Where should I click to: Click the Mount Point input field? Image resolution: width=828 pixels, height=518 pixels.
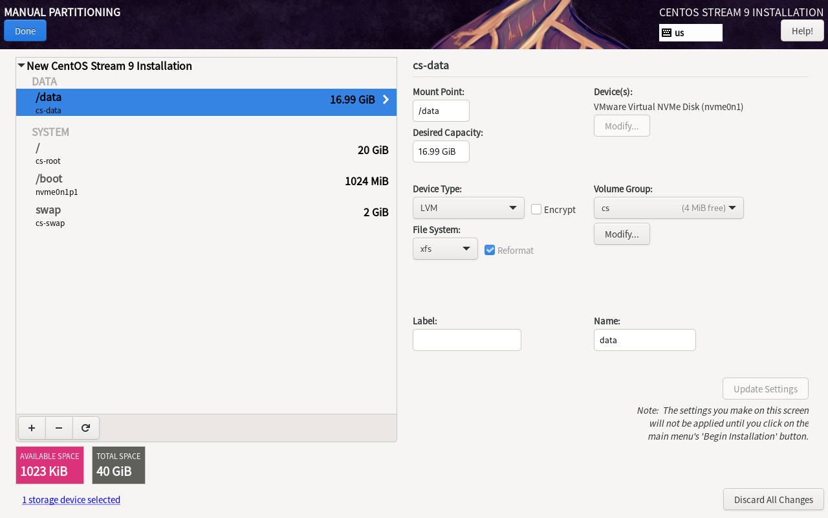point(441,111)
